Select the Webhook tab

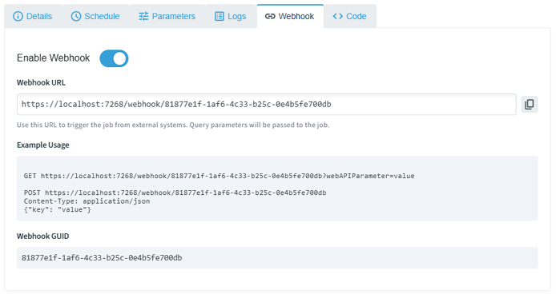click(x=290, y=16)
